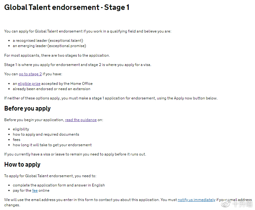This screenshot has width=255, height=210.
Task: Click the 'eligibility' bullet item
Action: click(x=21, y=129)
